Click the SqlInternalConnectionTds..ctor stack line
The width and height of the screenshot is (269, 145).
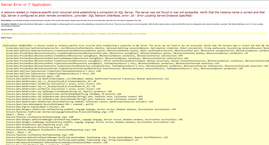[137, 48]
